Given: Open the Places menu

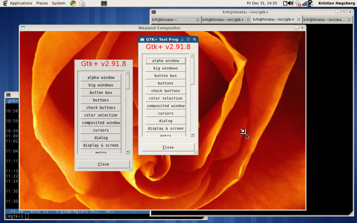Looking at the screenshot, I should click(42, 3).
